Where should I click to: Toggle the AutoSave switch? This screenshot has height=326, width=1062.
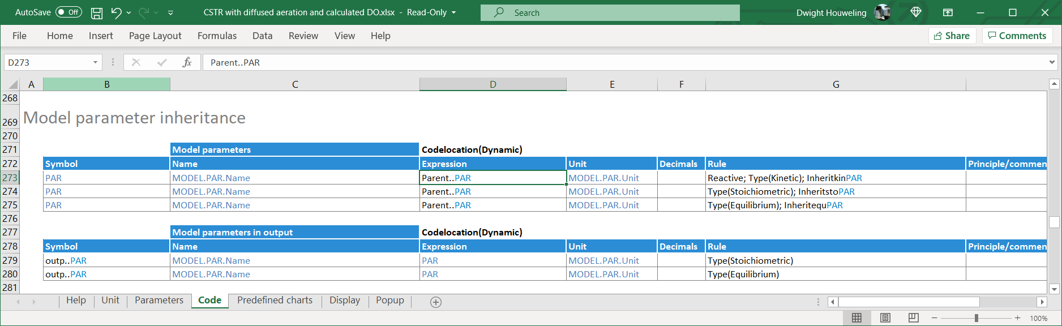pyautogui.click(x=68, y=12)
